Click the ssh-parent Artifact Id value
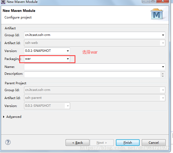Viewport: 173px width, 153px height. point(33,98)
